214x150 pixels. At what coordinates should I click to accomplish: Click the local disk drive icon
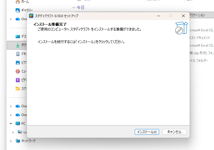coord(20,132)
